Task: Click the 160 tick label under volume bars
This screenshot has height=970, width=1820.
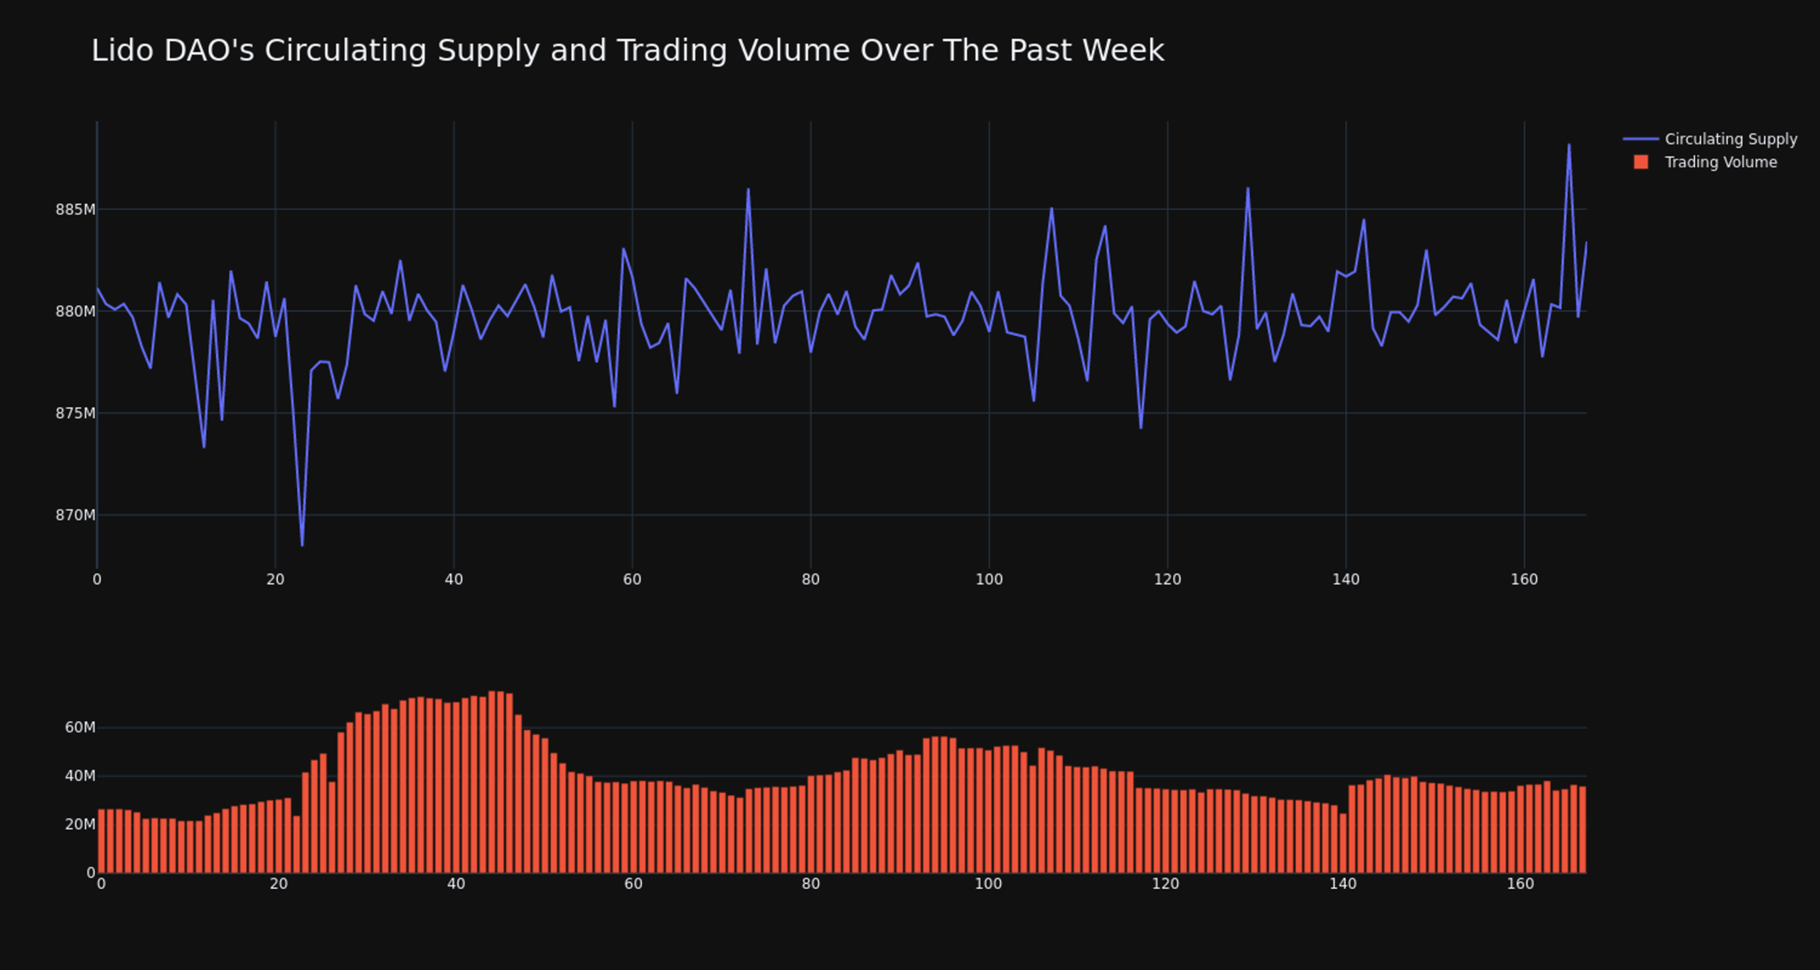Action: [x=1520, y=884]
